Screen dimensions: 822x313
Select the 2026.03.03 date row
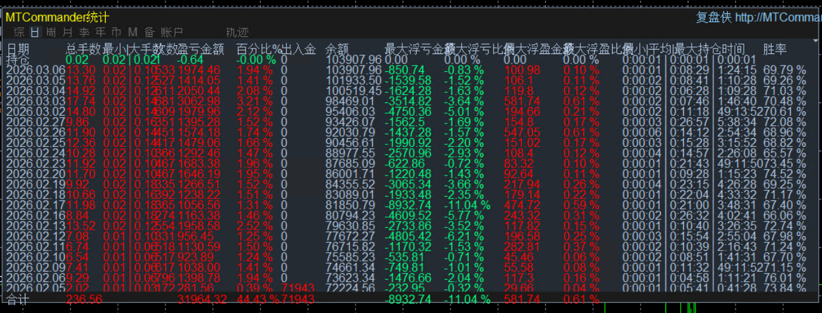[x=36, y=102]
